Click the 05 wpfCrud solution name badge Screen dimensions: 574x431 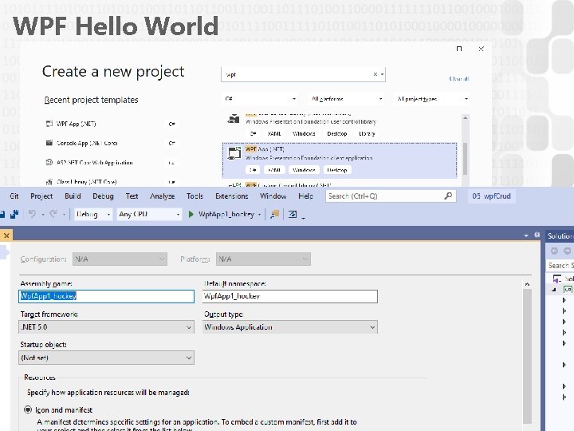(491, 196)
